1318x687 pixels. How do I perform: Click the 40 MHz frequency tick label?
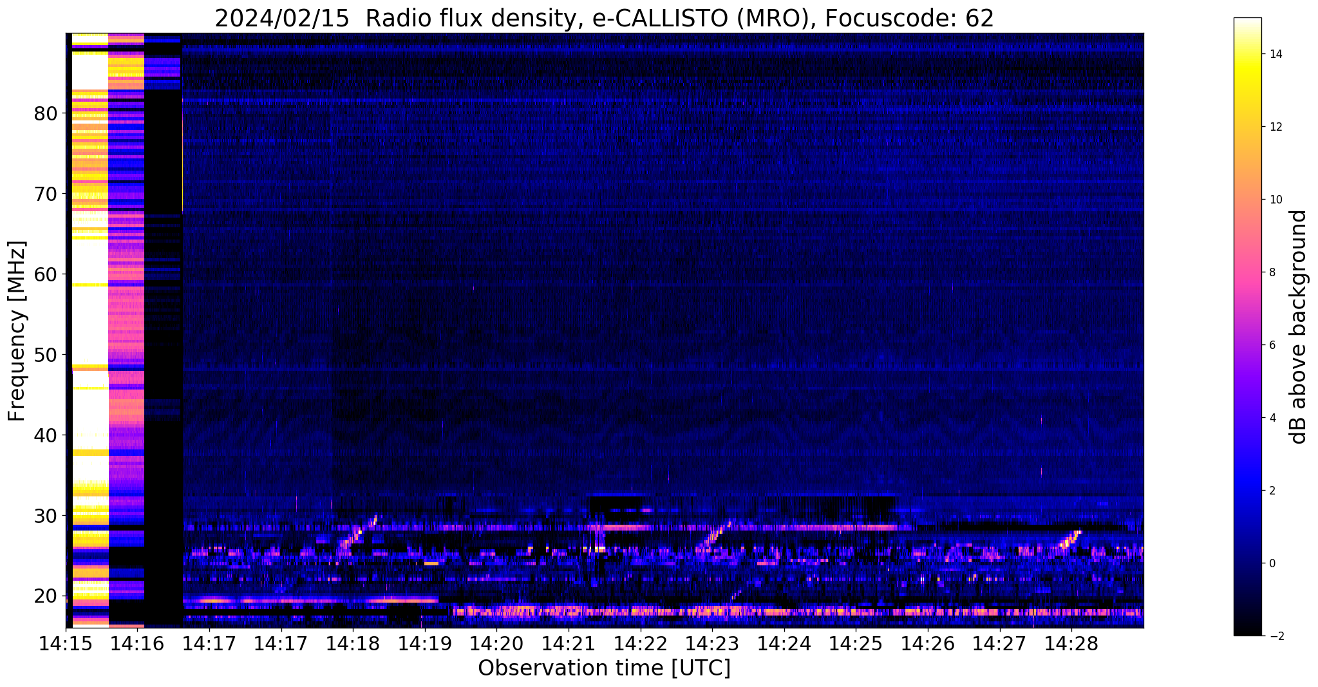[x=45, y=435]
